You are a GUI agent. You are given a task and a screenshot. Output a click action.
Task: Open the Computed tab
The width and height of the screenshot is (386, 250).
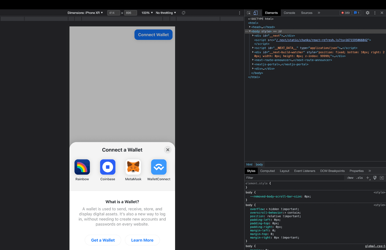click(267, 171)
